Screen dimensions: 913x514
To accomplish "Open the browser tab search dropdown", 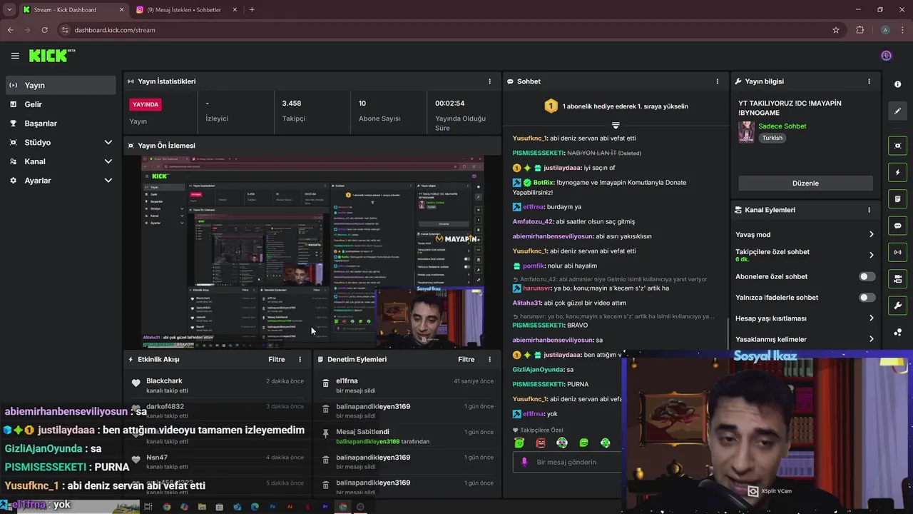I will pyautogui.click(x=9, y=9).
